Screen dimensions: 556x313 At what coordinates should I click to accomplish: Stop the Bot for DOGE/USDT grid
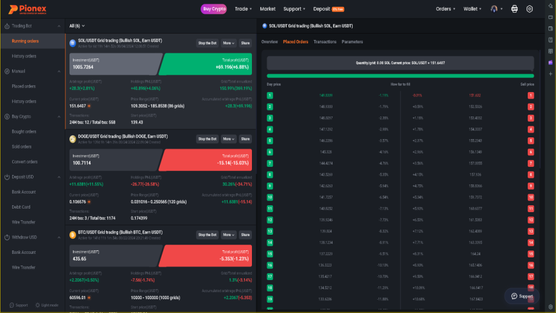207,139
